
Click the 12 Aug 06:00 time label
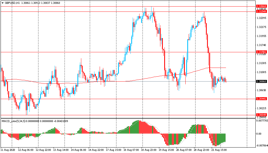click(x=26, y=150)
